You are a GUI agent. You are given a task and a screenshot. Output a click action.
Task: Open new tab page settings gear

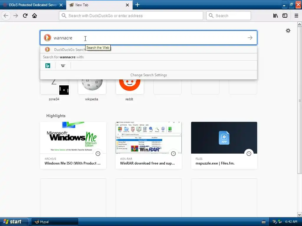[x=288, y=31]
